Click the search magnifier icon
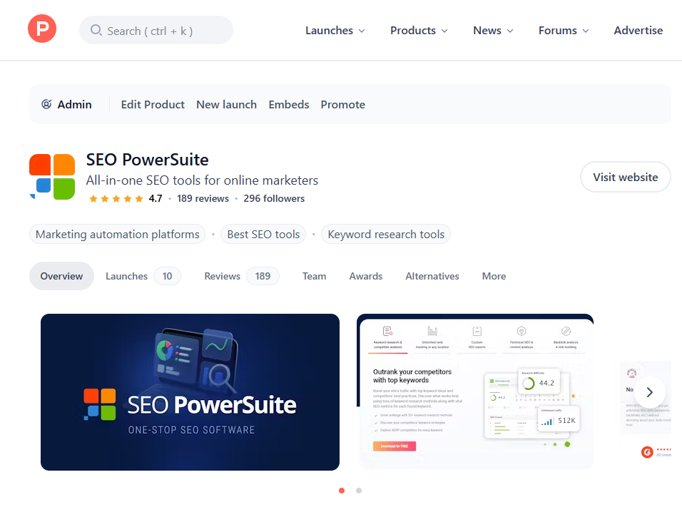This screenshot has height=512, width=682. tap(96, 30)
